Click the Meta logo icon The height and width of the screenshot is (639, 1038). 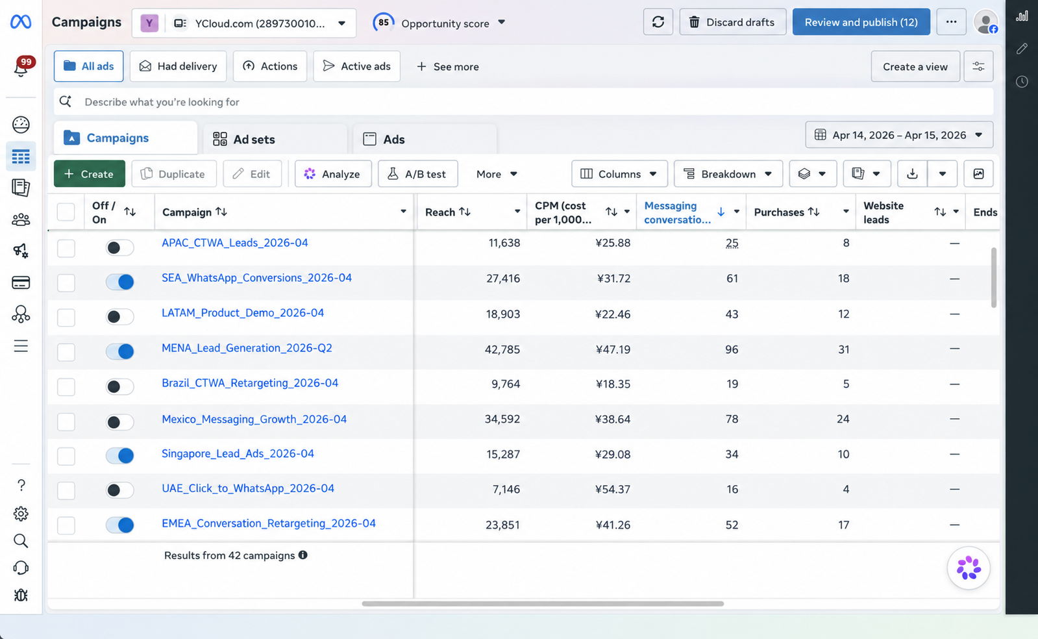pyautogui.click(x=21, y=22)
